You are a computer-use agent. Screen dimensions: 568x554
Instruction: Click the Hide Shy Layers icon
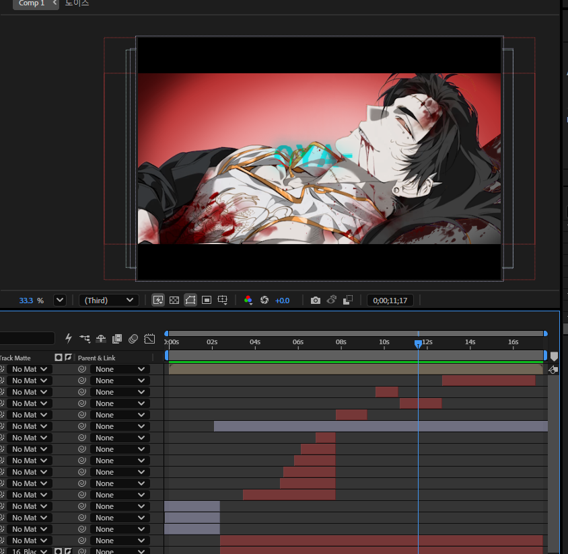tap(101, 339)
